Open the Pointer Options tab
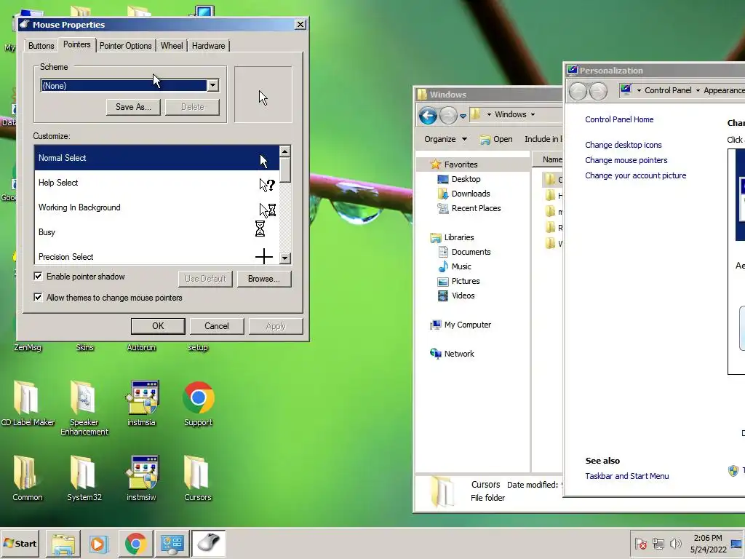745x559 pixels. tap(125, 46)
